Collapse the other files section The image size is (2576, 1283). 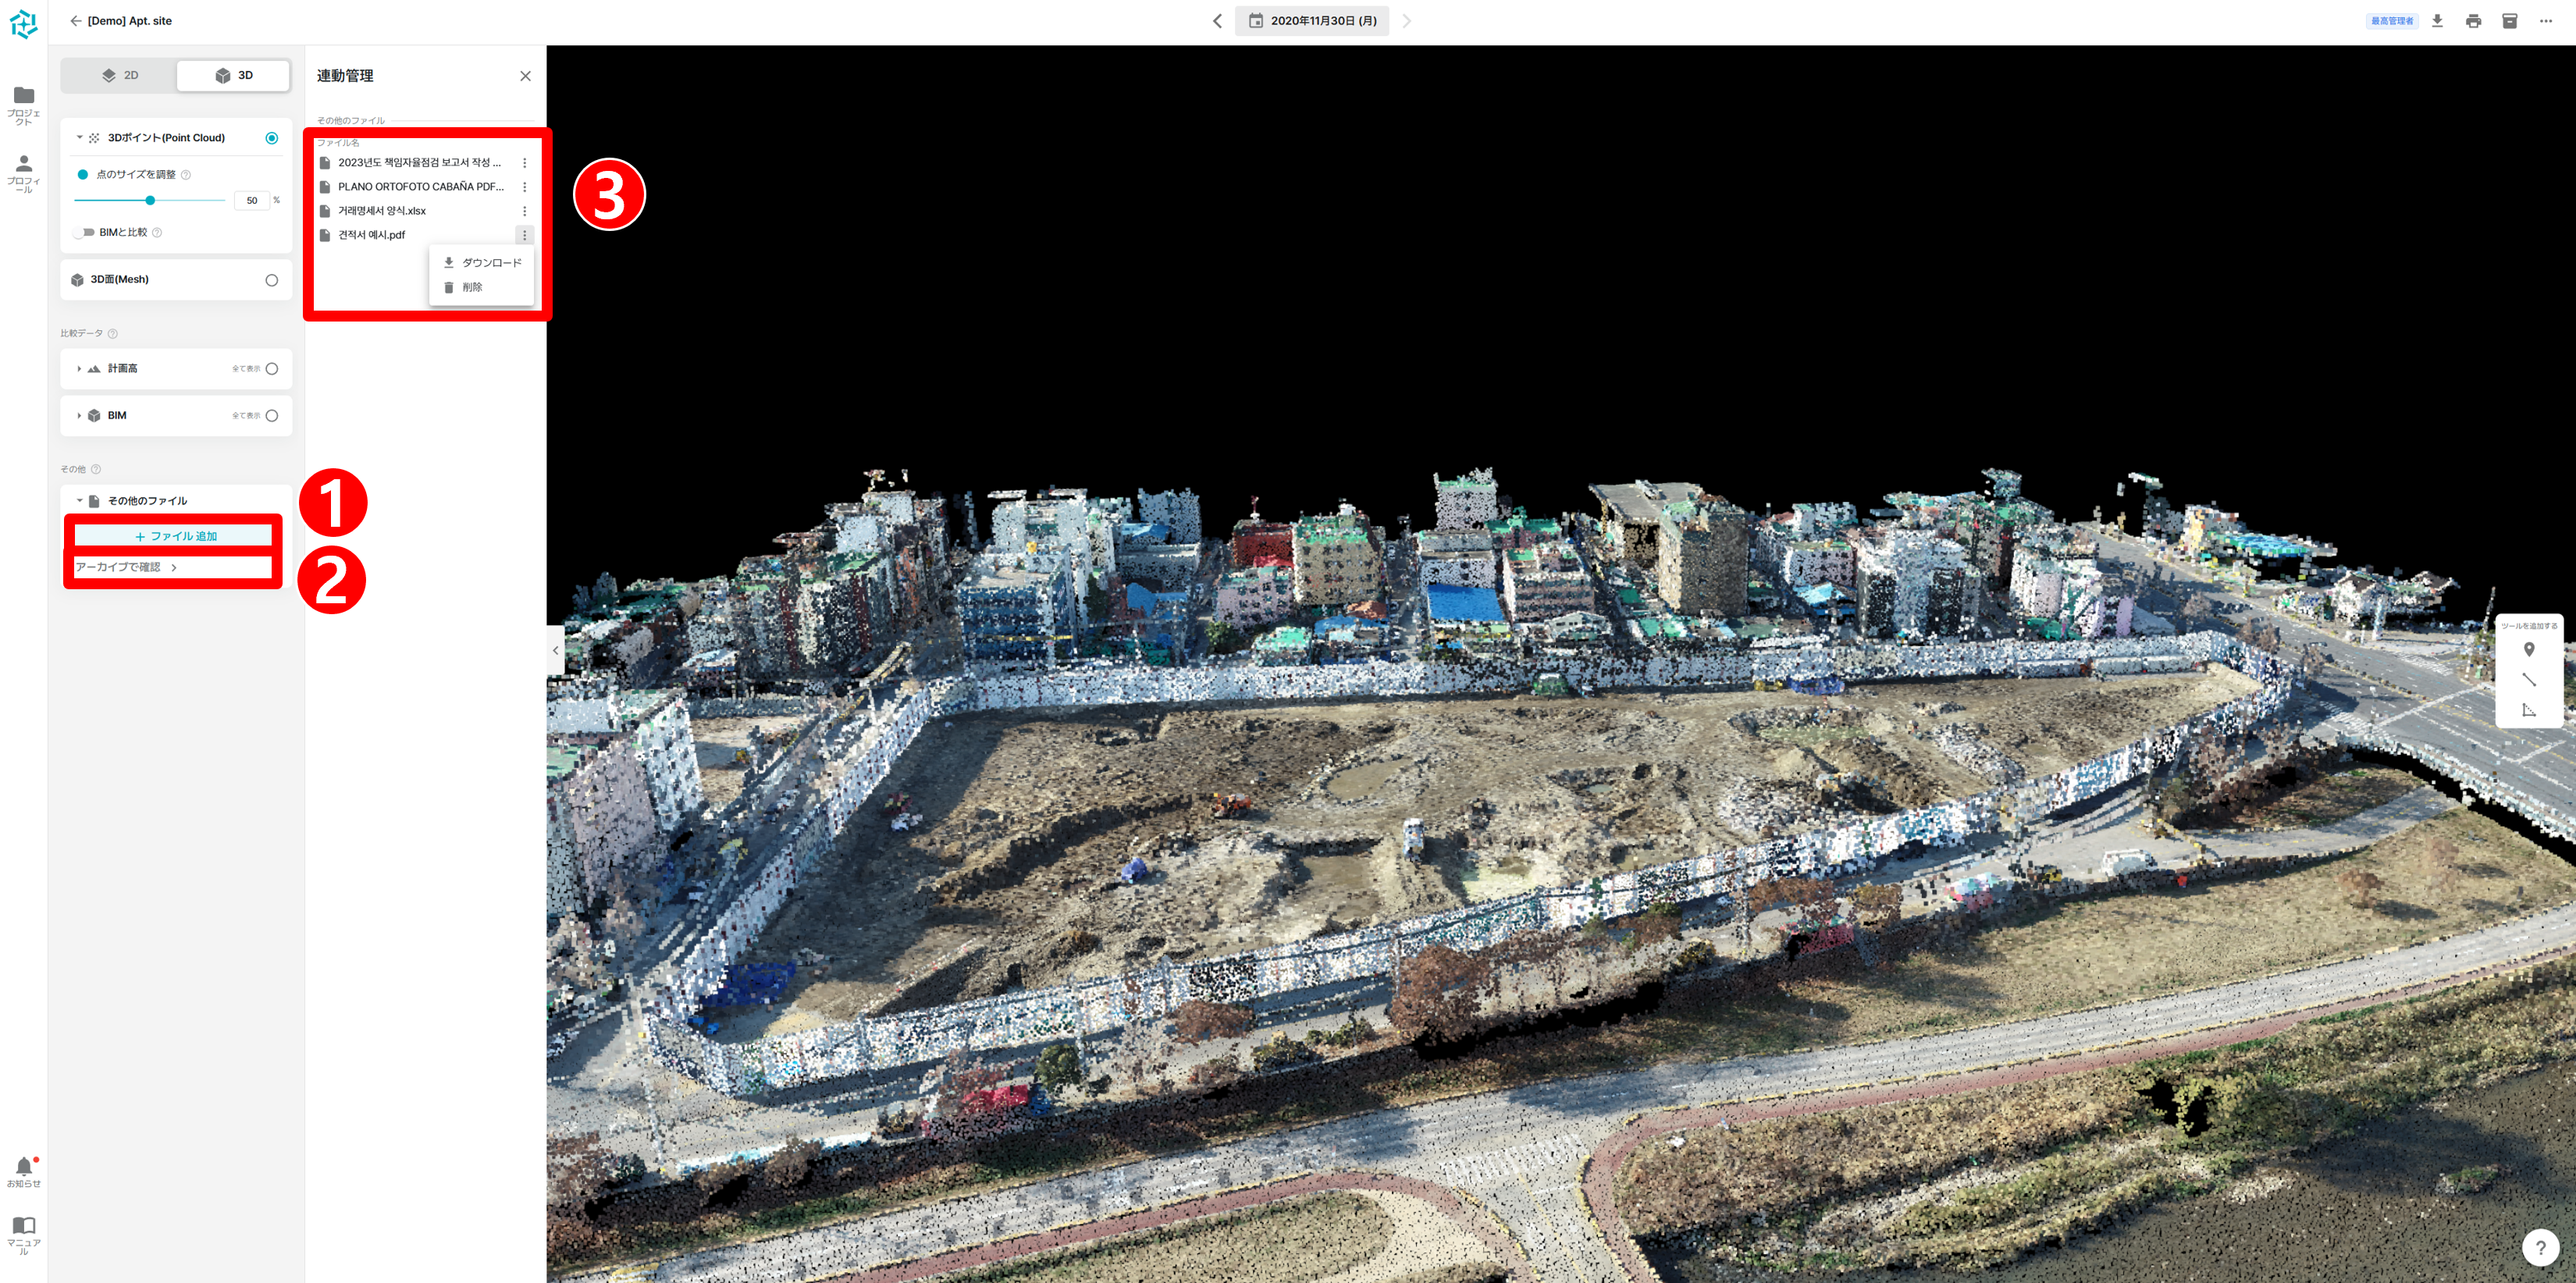(79, 501)
